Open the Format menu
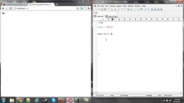This screenshot has height=103, width=184. (112, 6)
